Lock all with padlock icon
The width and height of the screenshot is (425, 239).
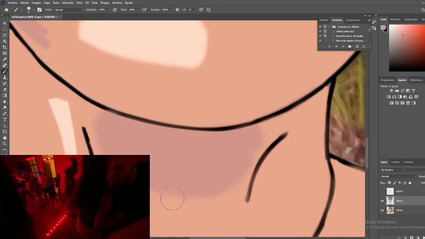tap(410, 183)
